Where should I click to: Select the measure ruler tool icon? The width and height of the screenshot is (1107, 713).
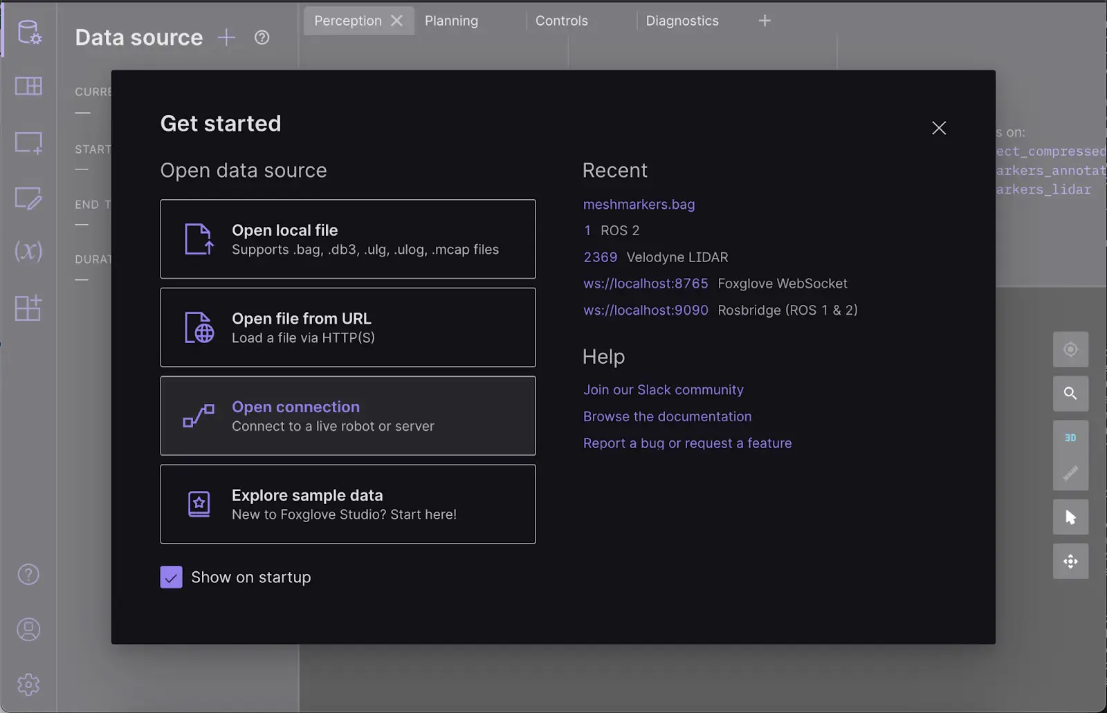click(x=1070, y=473)
